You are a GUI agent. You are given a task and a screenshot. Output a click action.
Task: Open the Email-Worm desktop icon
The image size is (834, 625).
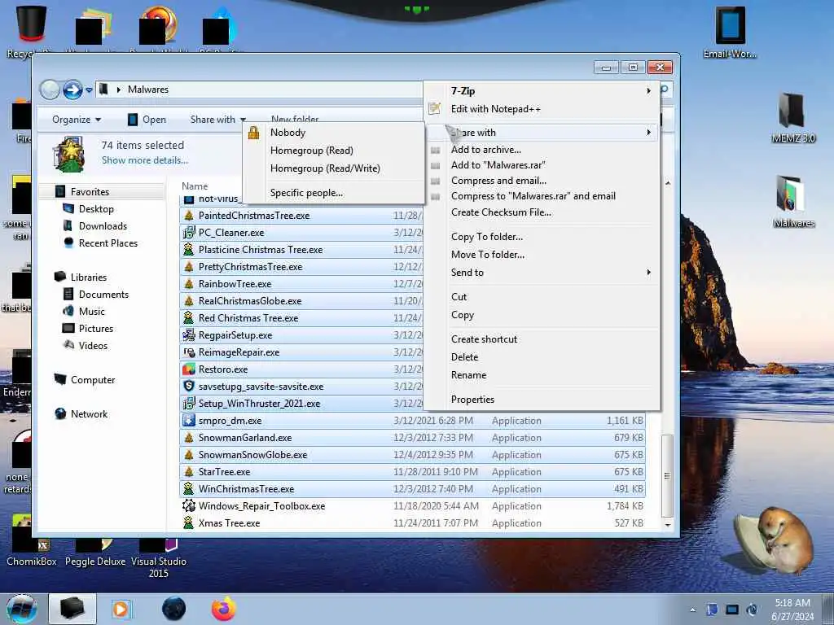pos(730,31)
